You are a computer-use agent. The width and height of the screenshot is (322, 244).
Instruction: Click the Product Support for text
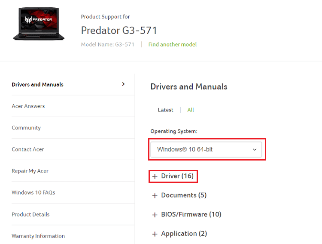coord(105,17)
